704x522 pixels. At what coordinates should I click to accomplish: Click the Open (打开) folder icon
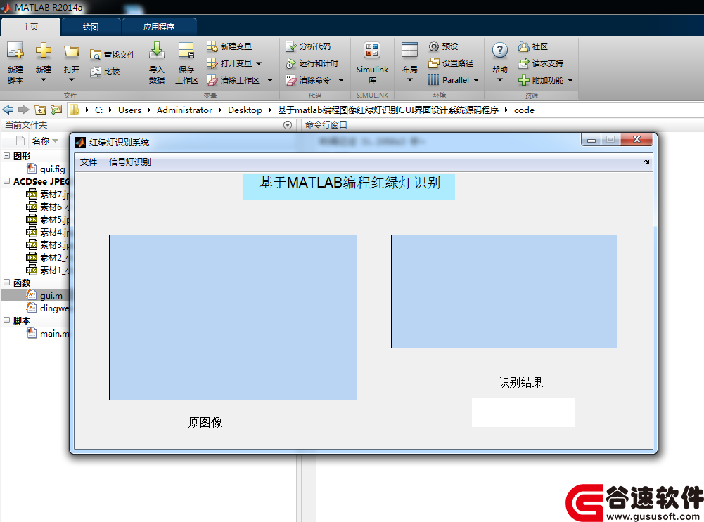[x=72, y=51]
